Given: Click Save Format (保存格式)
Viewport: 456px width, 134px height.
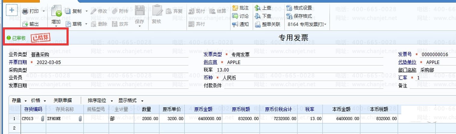Looking at the screenshot, I should point(289,16).
